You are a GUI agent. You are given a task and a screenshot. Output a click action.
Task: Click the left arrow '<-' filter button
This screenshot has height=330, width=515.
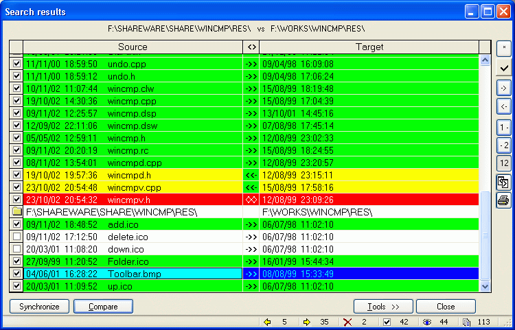pyautogui.click(x=504, y=106)
